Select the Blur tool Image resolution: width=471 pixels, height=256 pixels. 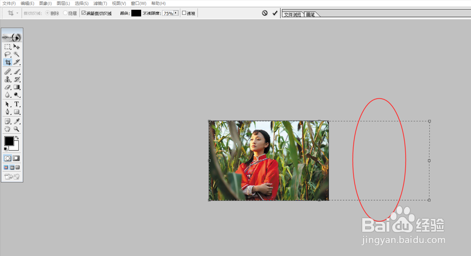tap(8, 95)
